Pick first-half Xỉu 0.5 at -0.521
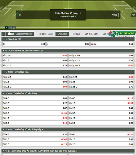This screenshot has height=155, width=136. click(x=101, y=134)
